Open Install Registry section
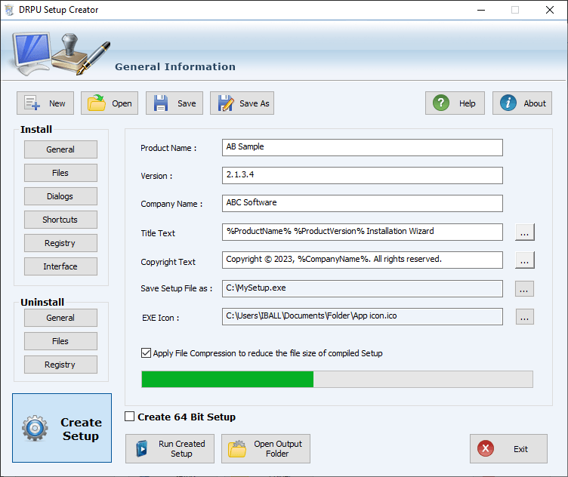The width and height of the screenshot is (568, 477). (x=60, y=243)
